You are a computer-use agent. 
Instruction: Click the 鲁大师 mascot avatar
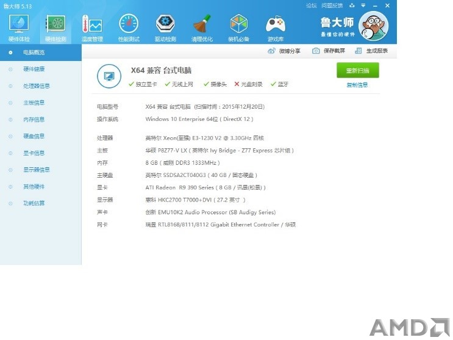373,26
